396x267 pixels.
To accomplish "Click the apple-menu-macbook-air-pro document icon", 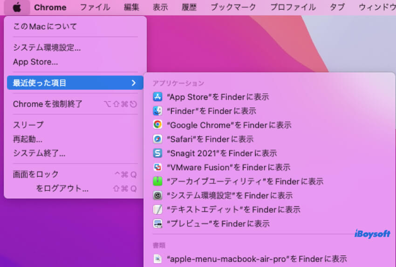I will [x=157, y=259].
